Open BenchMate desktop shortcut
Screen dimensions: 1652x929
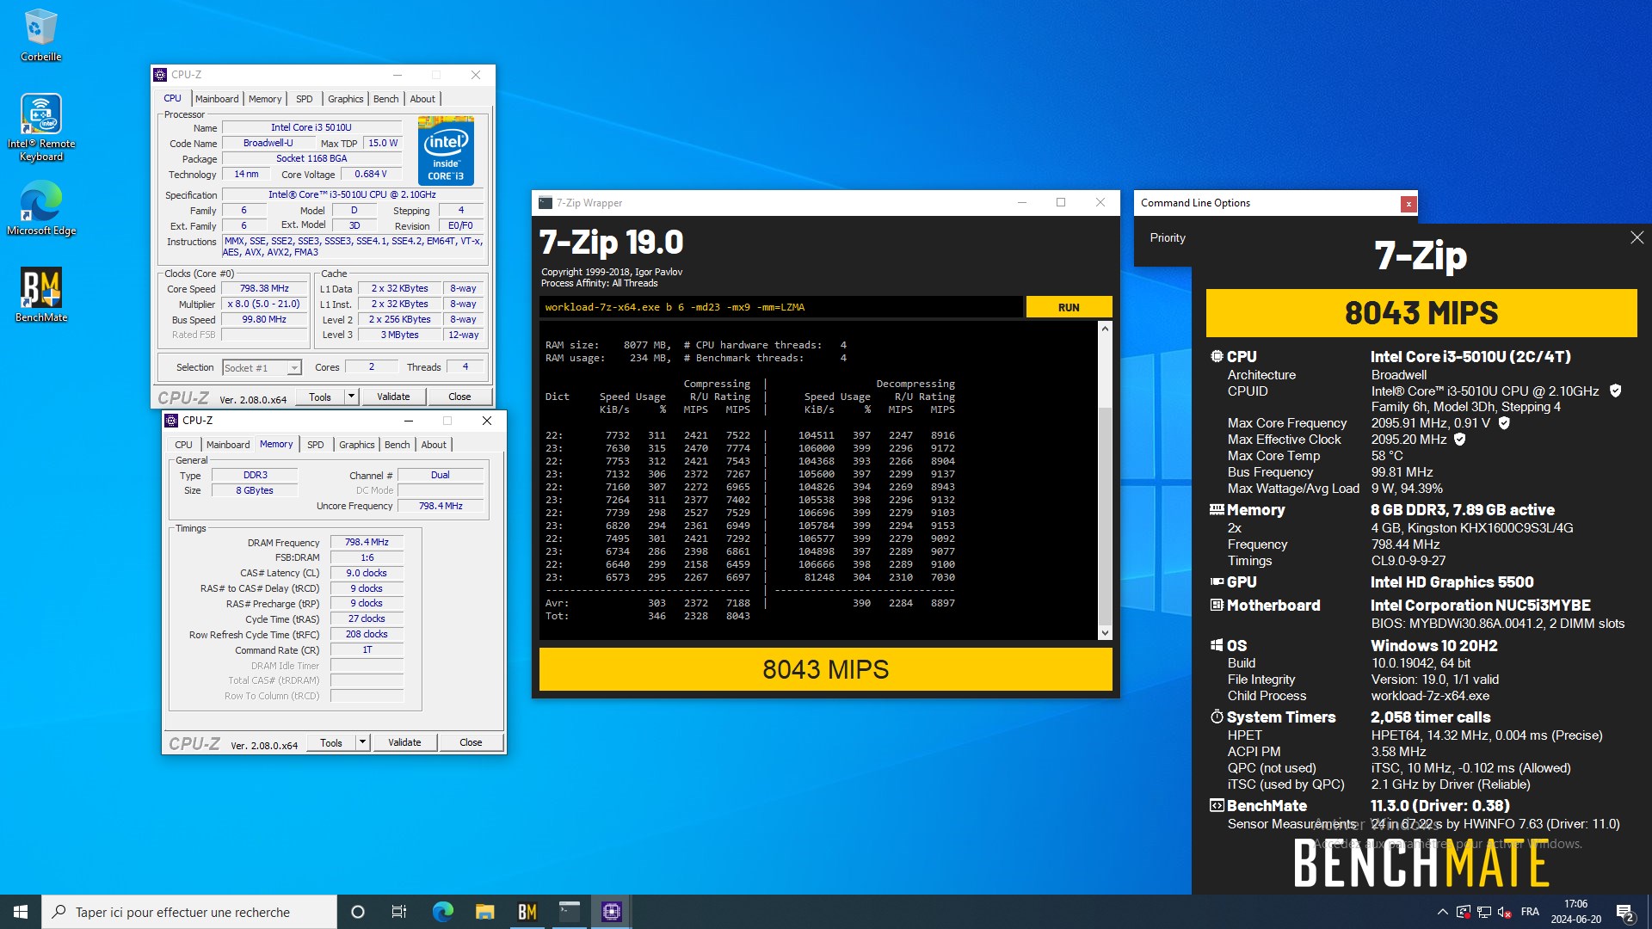pos(40,294)
